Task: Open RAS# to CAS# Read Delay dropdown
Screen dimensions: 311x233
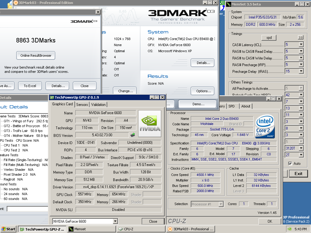Action: (x=301, y=51)
